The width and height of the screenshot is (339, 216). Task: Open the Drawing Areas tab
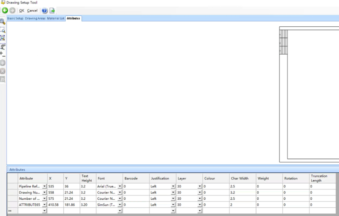tap(35, 19)
